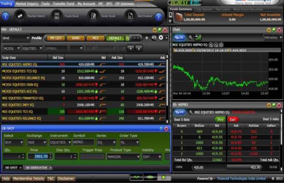Screen dimensions: 284x183
Task: Click the Price input field
Action: tap(40, 157)
